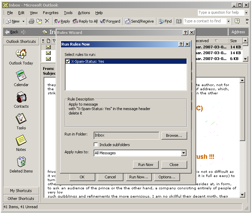The image size is (252, 214).
Task: Open the Tasks shortcut icon
Action: [21, 119]
